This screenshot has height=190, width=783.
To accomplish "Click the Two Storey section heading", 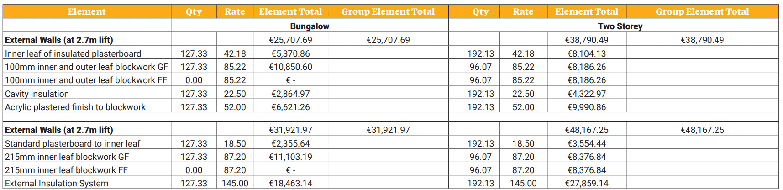I will coord(620,26).
